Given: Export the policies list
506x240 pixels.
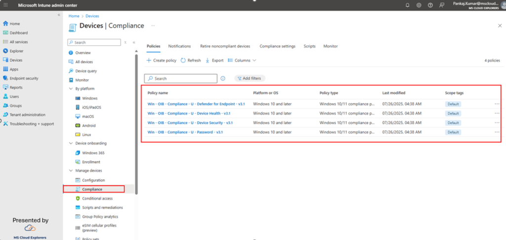Looking at the screenshot, I should (214, 61).
